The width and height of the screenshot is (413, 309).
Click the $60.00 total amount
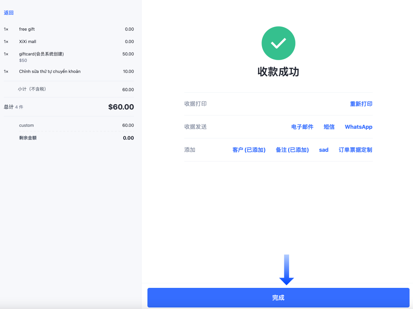click(x=121, y=107)
